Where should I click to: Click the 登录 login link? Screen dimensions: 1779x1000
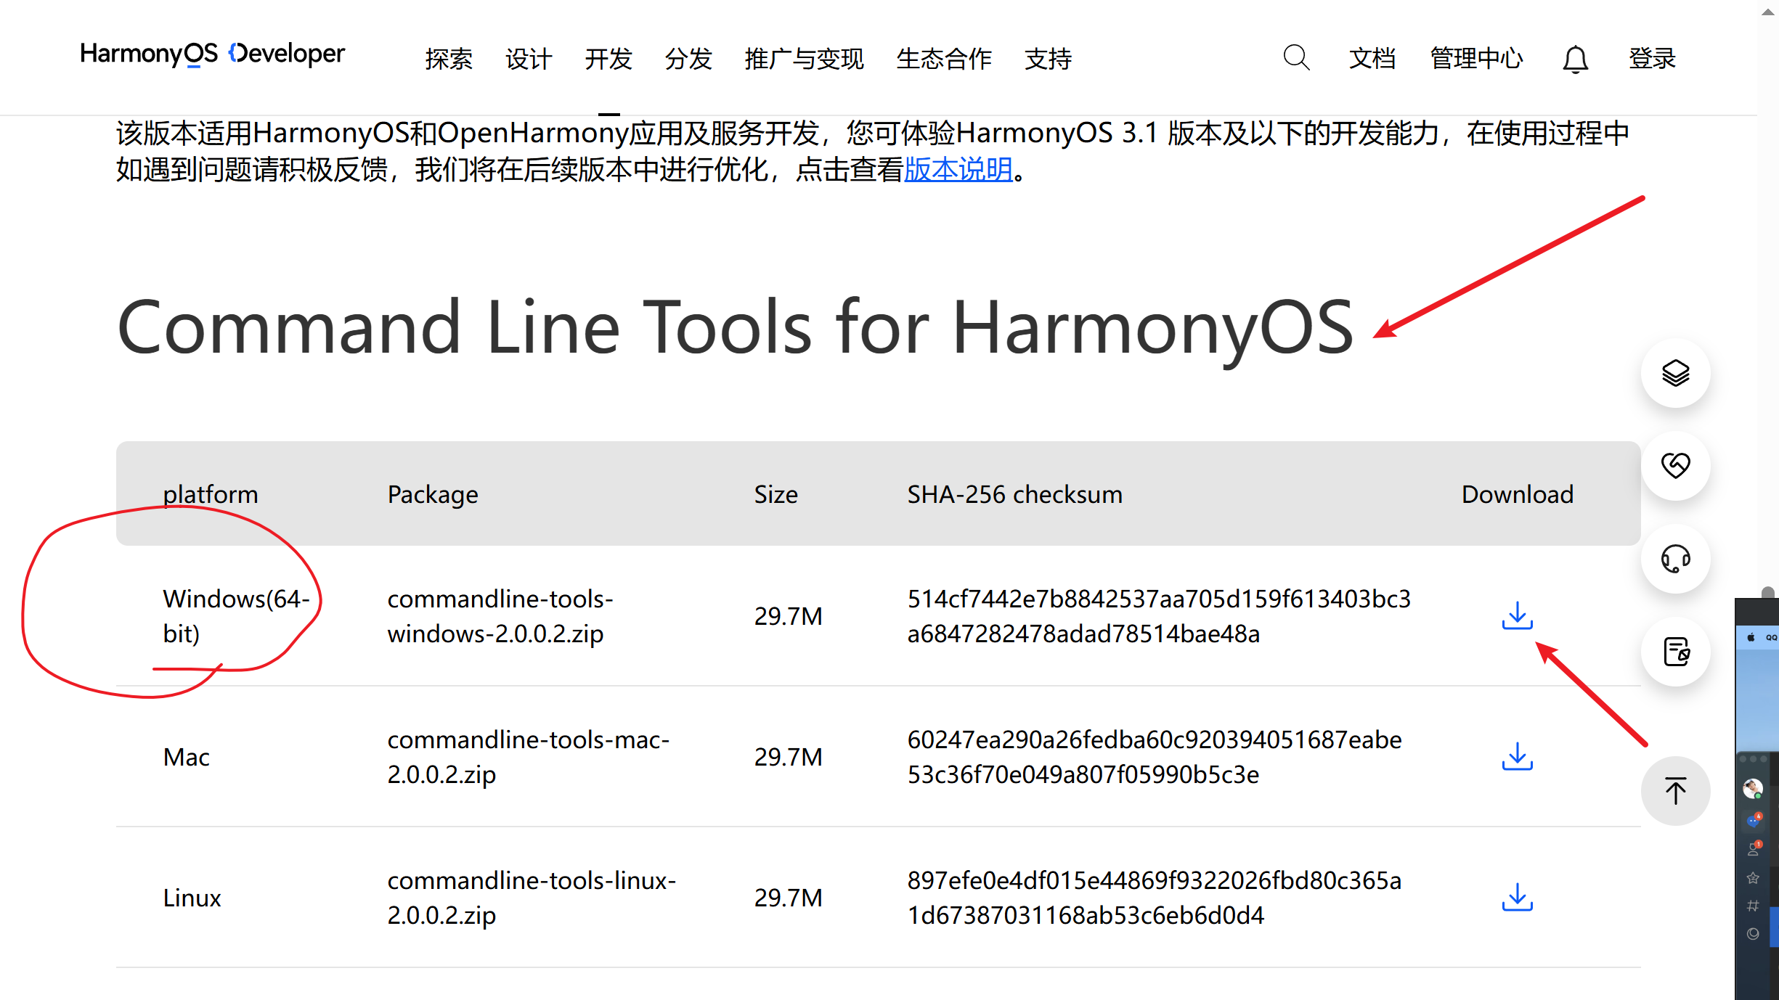click(1652, 58)
